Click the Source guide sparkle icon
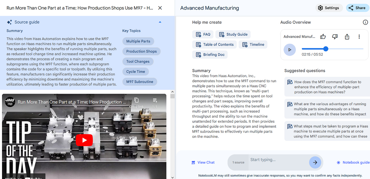Viewport: 370px width, 179px height. pos(9,22)
